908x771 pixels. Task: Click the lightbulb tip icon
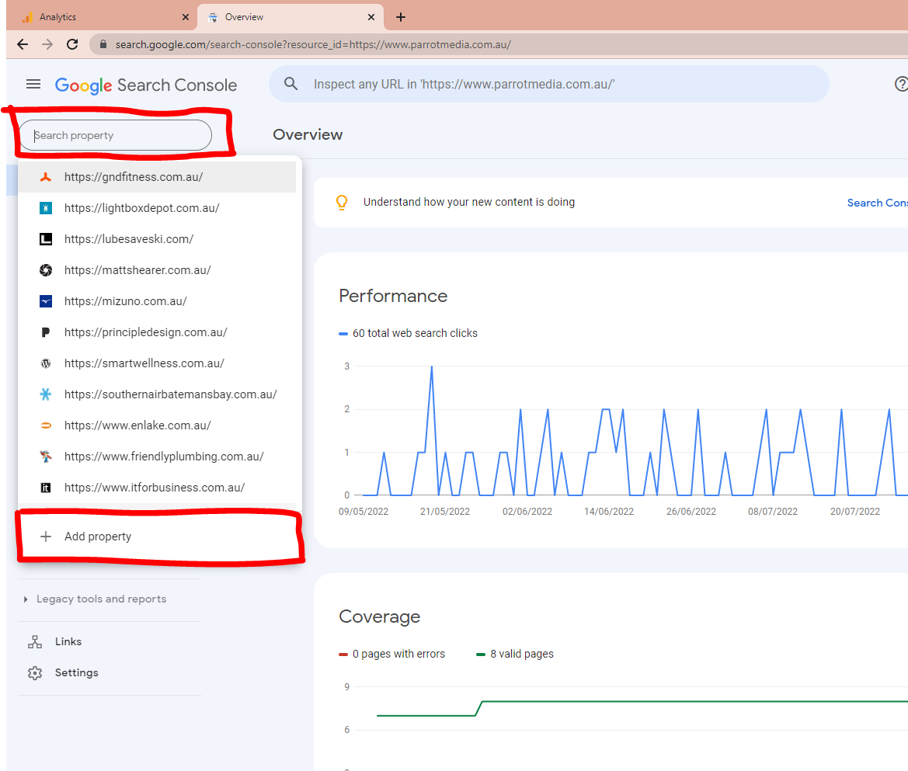341,203
